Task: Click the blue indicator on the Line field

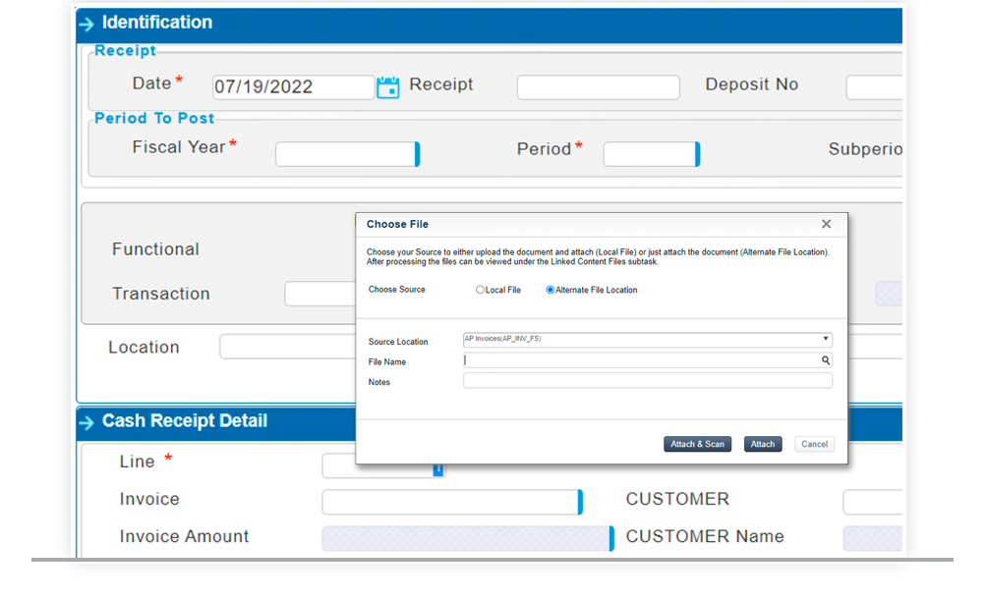Action: click(x=437, y=470)
